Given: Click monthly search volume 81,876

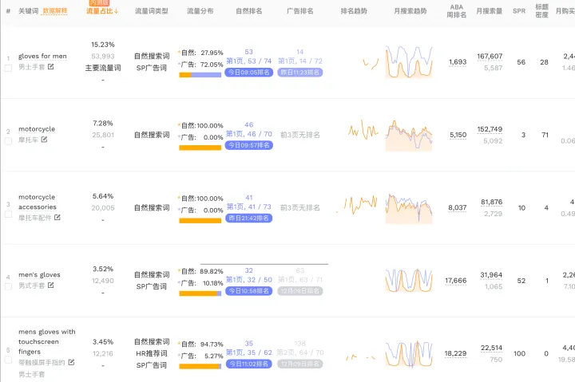Looking at the screenshot, I should (491, 202).
